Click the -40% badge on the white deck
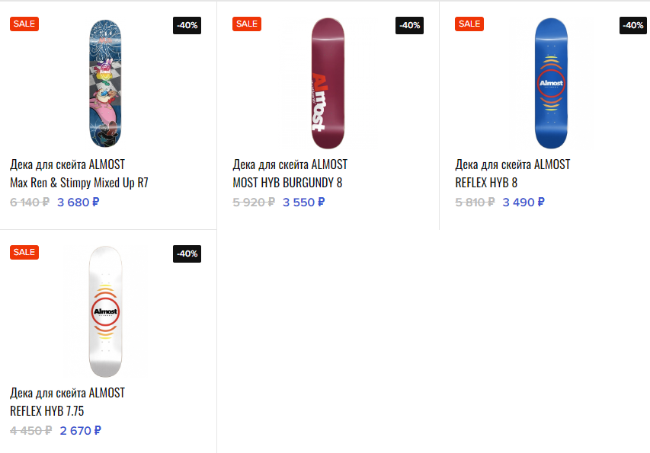 [187, 254]
